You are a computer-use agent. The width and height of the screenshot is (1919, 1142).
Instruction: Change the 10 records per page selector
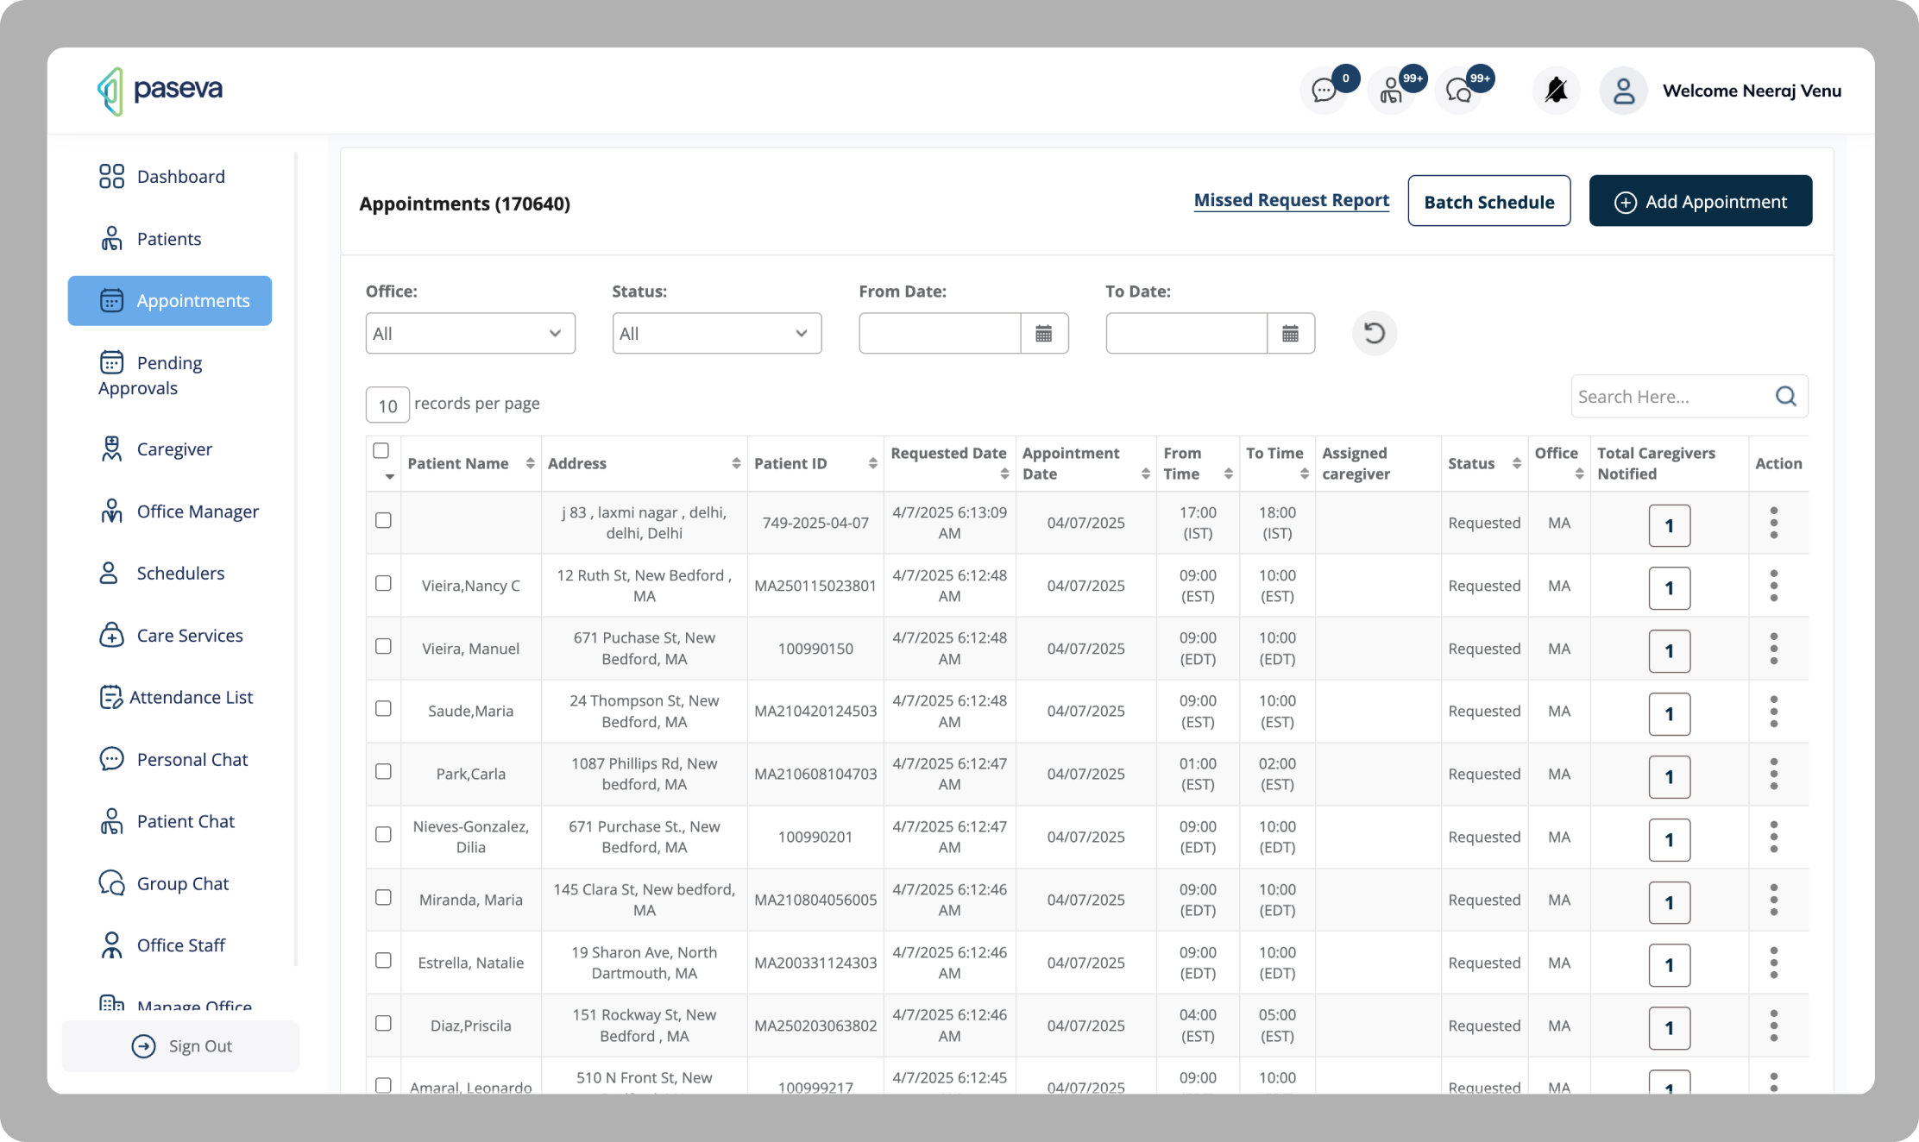pos(387,405)
